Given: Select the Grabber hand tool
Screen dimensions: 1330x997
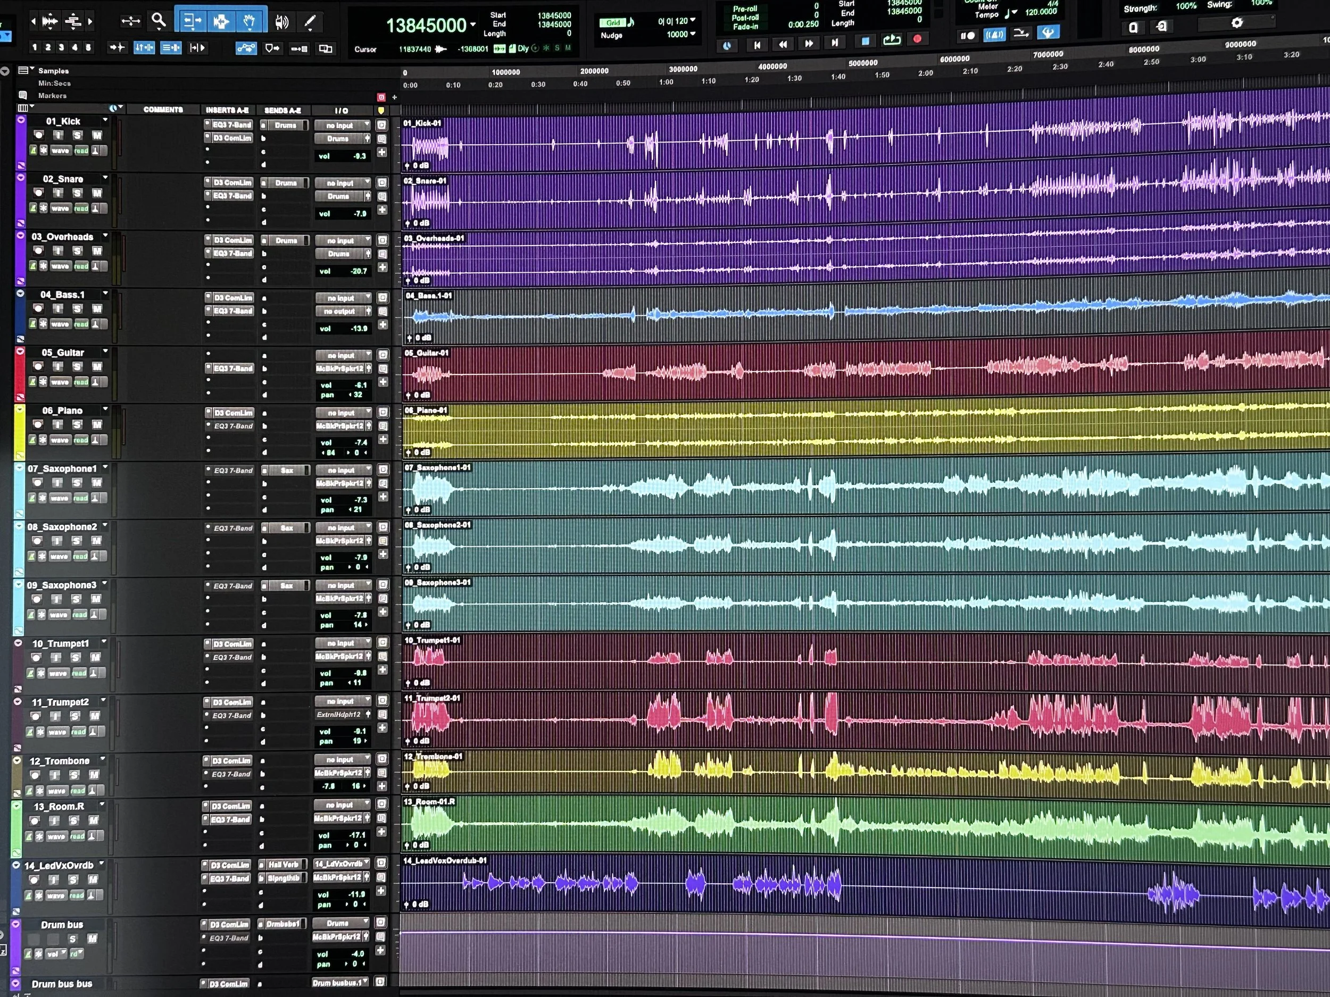Looking at the screenshot, I should click(x=250, y=22).
